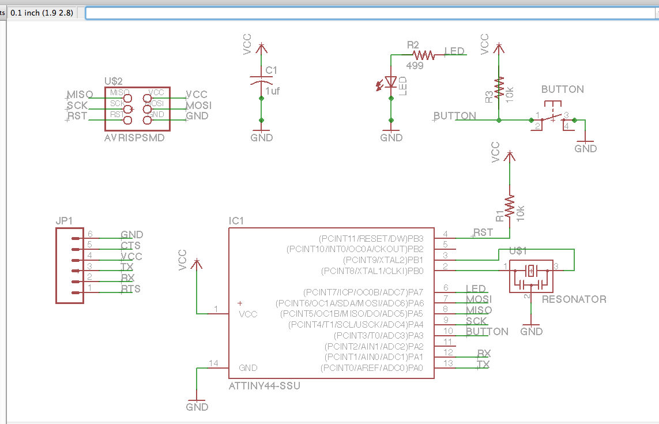Click the 'RST' net label left of U$2
The width and height of the screenshot is (659, 424).
click(x=77, y=116)
